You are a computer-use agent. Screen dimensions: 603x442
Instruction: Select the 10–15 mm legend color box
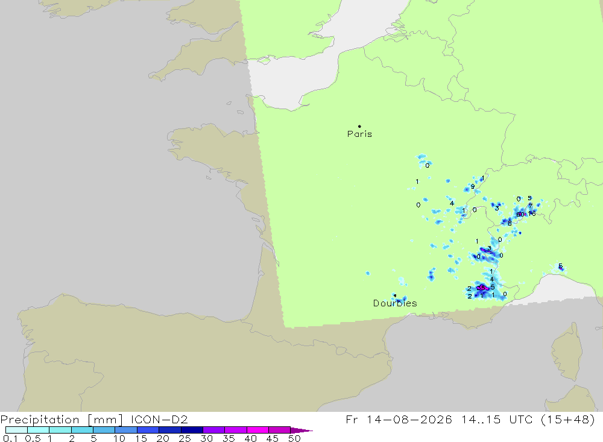(x=126, y=430)
